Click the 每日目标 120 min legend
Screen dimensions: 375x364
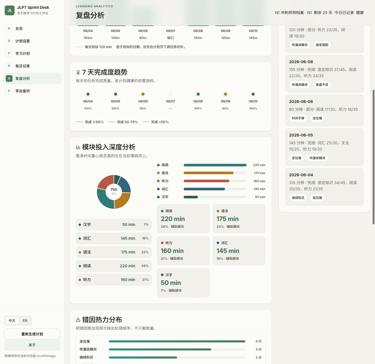[94, 47]
